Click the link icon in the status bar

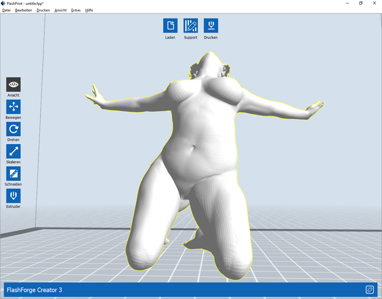click(x=370, y=290)
